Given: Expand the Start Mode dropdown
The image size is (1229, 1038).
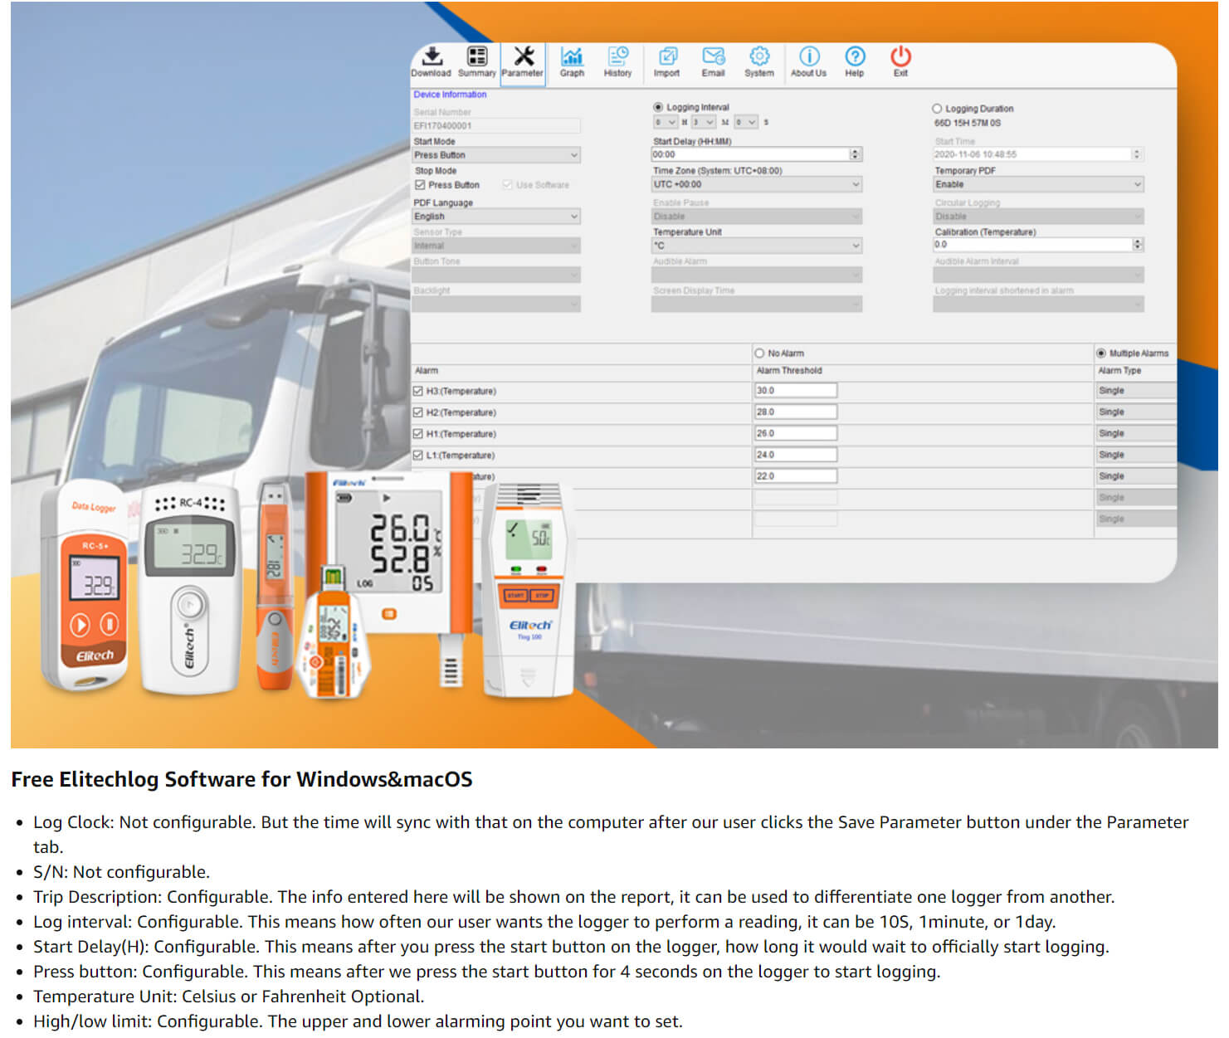Looking at the screenshot, I should (496, 155).
